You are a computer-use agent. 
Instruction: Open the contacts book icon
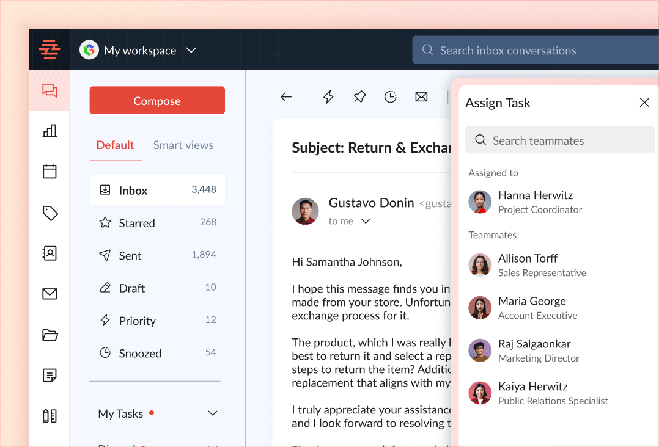[50, 253]
